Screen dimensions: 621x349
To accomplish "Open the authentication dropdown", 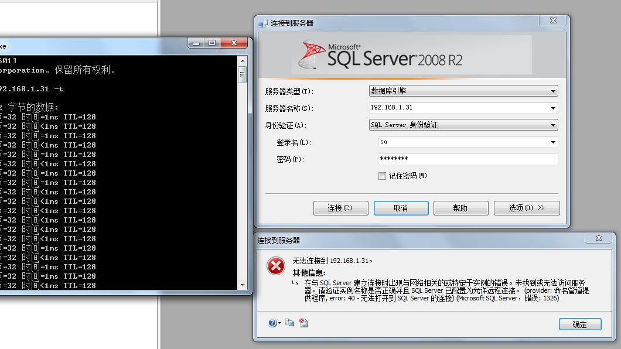I will click(x=463, y=125).
